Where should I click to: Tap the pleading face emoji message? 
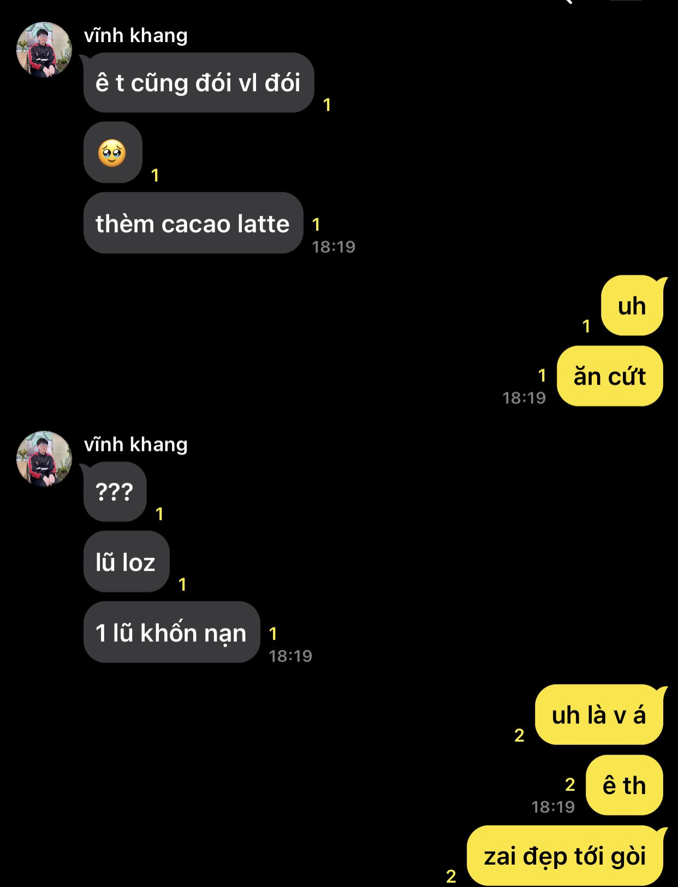[x=113, y=152]
